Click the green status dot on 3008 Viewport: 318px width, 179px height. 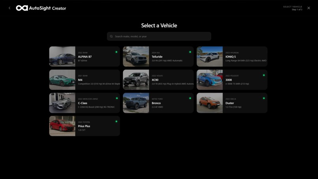(264, 75)
